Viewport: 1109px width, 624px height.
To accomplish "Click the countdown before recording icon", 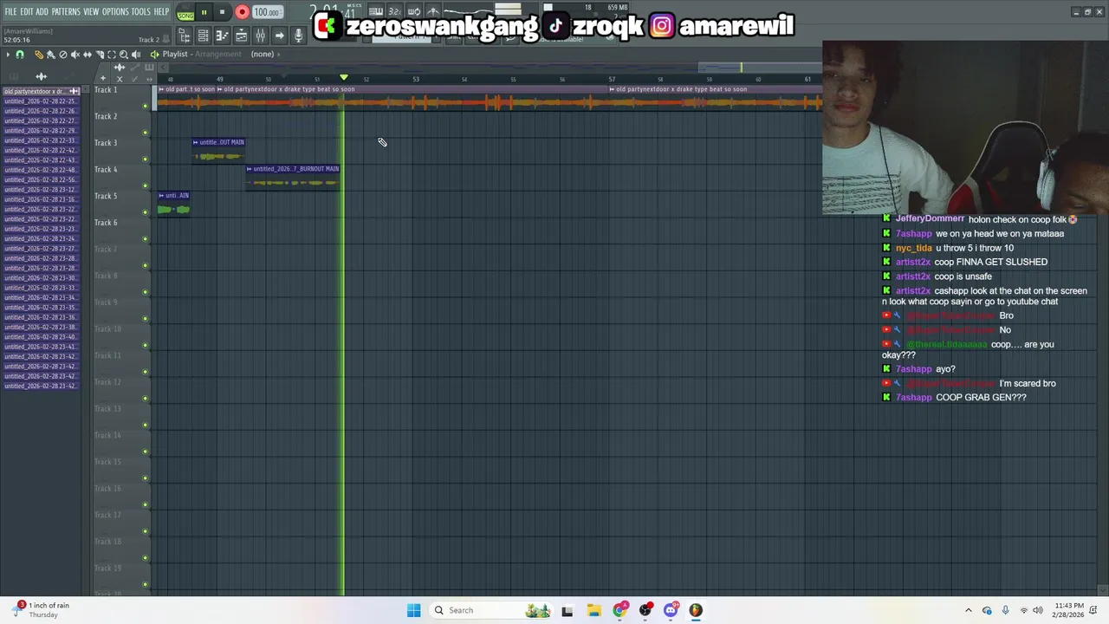I will (x=394, y=11).
